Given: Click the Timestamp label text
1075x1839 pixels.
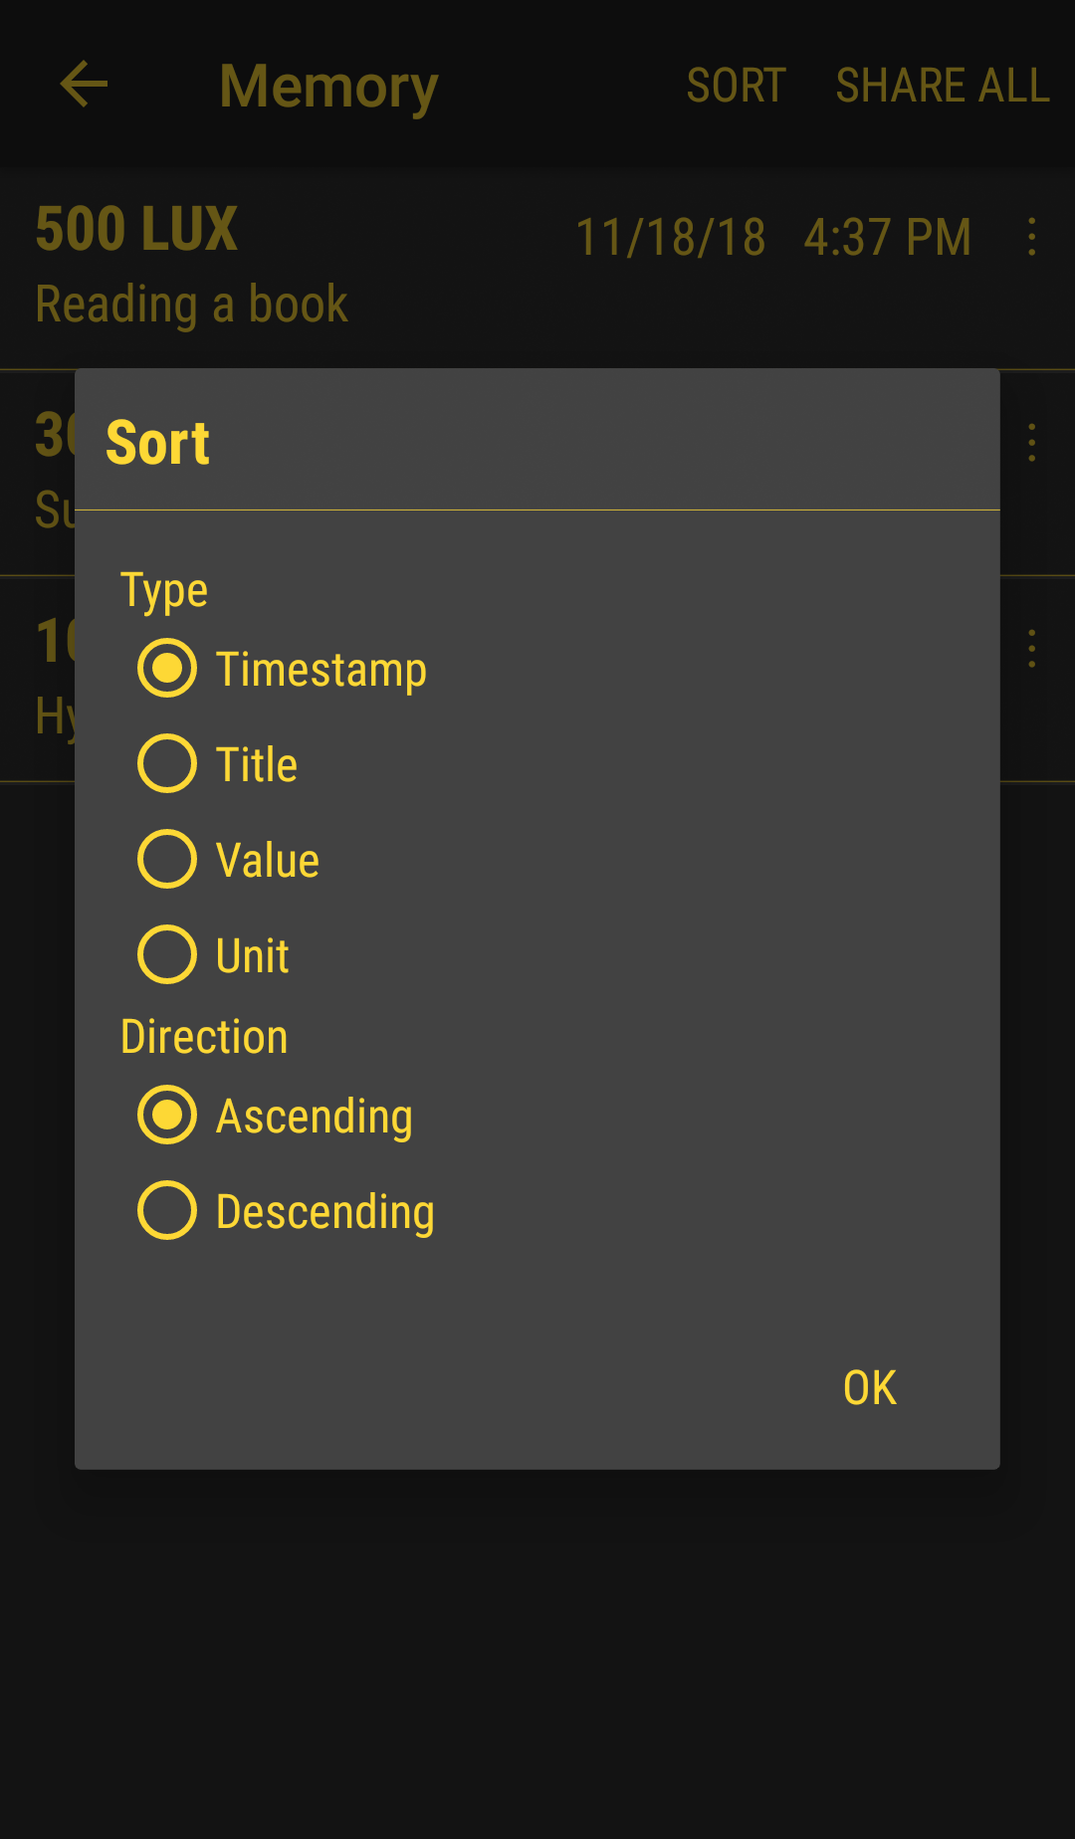Looking at the screenshot, I should tap(322, 670).
